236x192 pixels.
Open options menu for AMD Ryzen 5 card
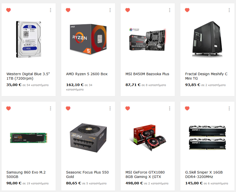[110, 10]
